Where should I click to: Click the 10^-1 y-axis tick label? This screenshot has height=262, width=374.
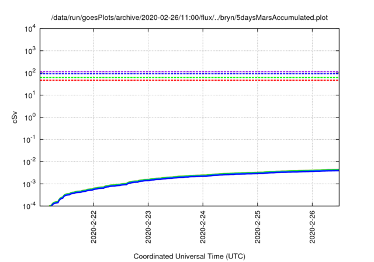point(29,140)
